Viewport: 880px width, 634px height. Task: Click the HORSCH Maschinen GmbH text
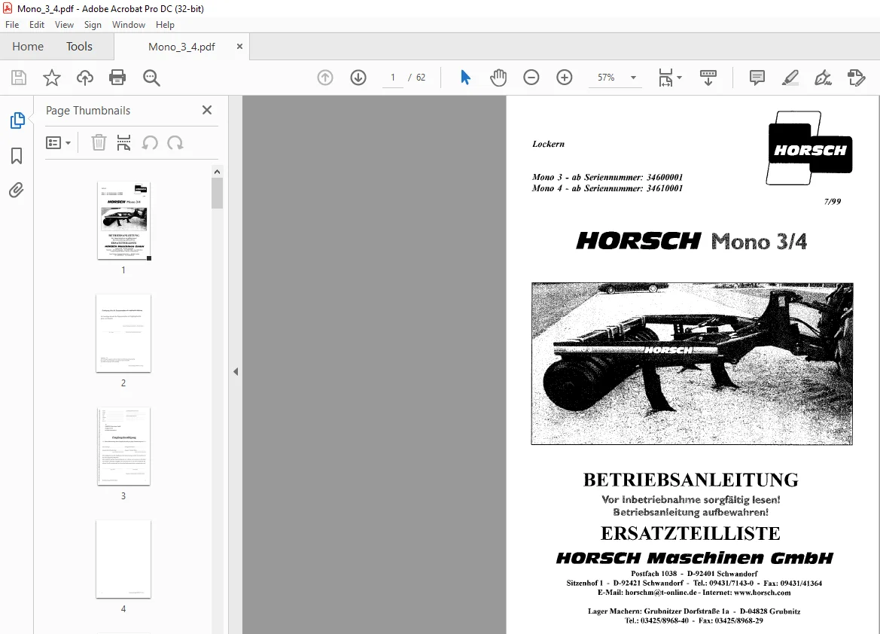[694, 558]
